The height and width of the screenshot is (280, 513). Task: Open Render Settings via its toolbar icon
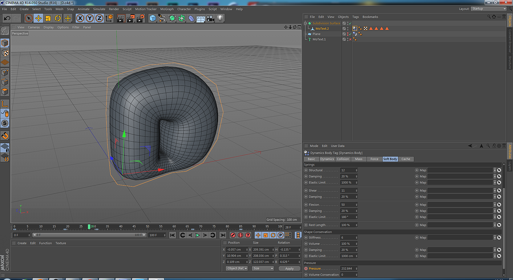[140, 18]
